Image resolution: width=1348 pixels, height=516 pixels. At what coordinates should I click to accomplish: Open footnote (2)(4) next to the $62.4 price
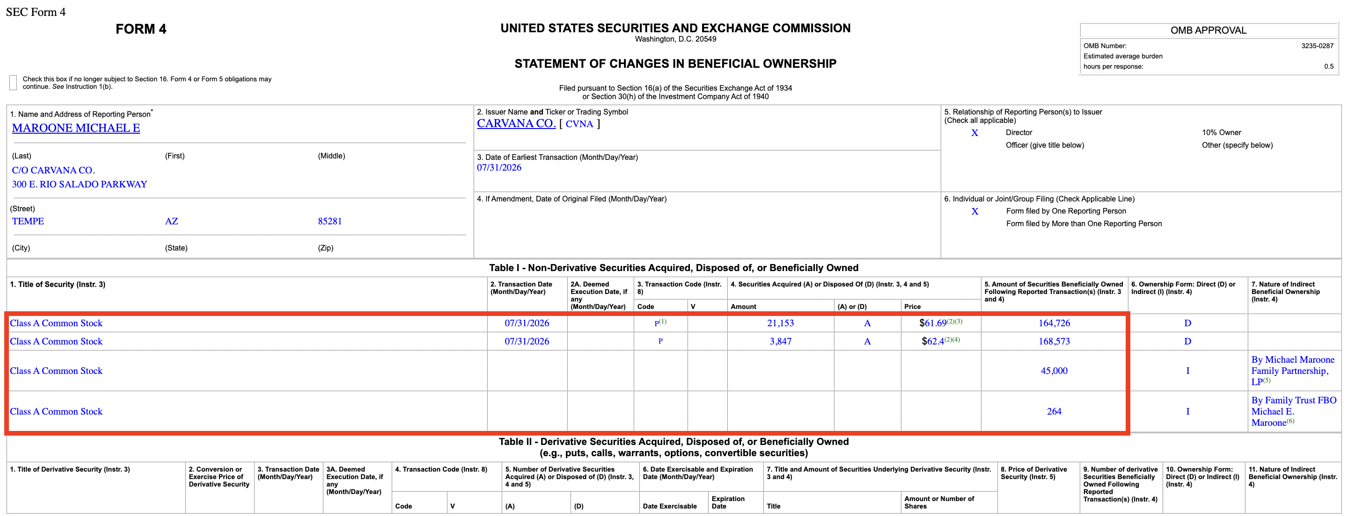click(x=952, y=340)
